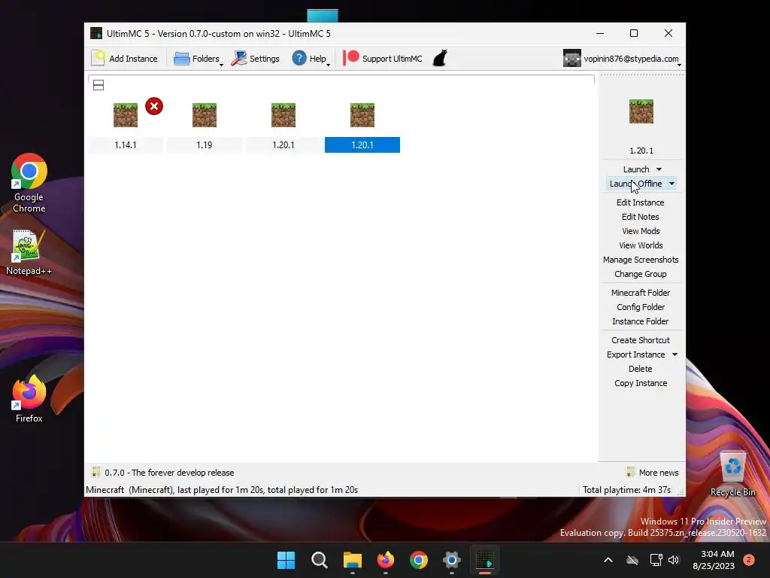
Task: Click the UltimMC taskbar icon
Action: (x=485, y=560)
